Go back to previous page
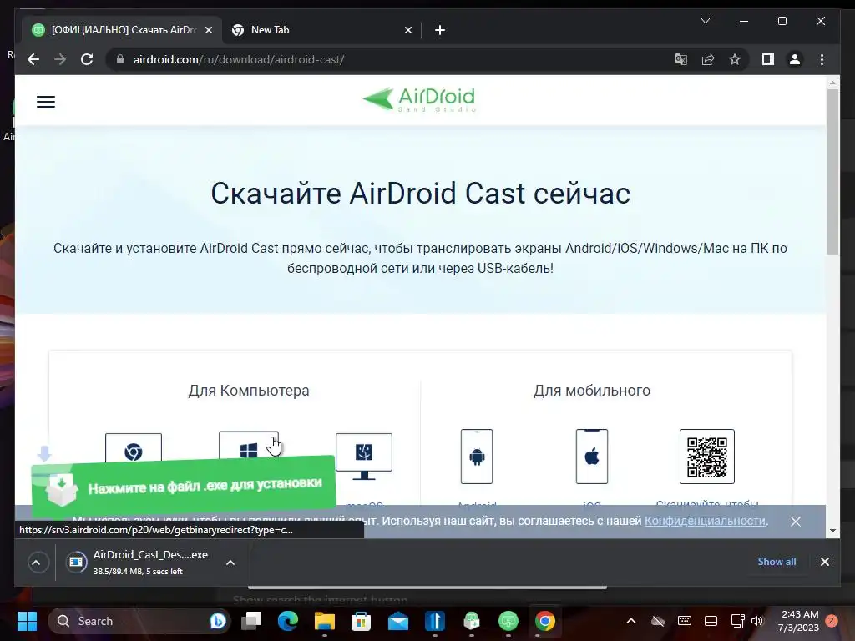The image size is (855, 641). pos(33,59)
